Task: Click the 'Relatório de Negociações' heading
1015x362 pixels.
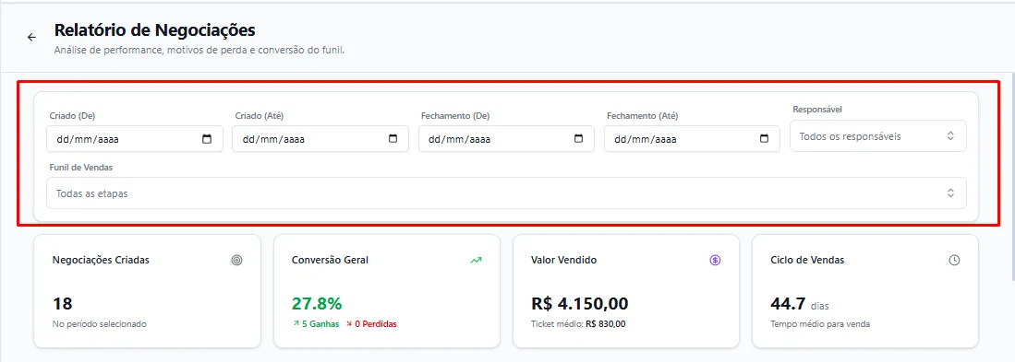Action: coord(155,29)
